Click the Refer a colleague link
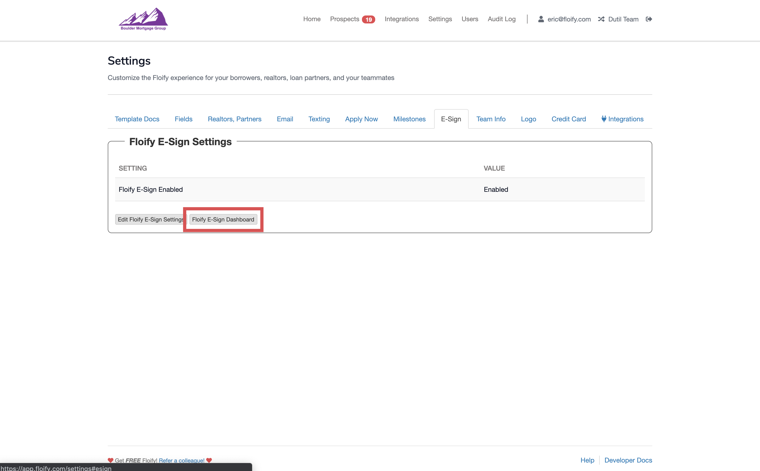Screen dimensions: 760x471 182,460
